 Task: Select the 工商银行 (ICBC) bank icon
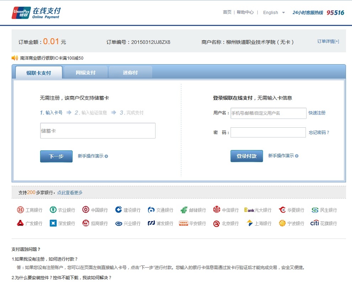coord(29,210)
